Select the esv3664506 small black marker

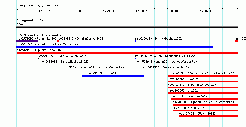[143, 70]
